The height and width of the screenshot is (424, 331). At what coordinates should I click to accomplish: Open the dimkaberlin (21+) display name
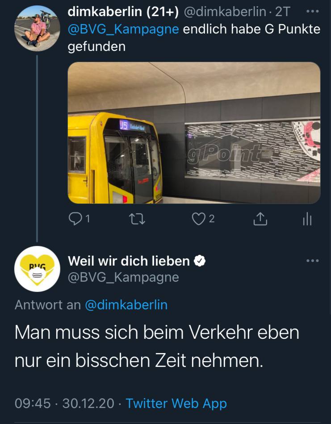[123, 12]
